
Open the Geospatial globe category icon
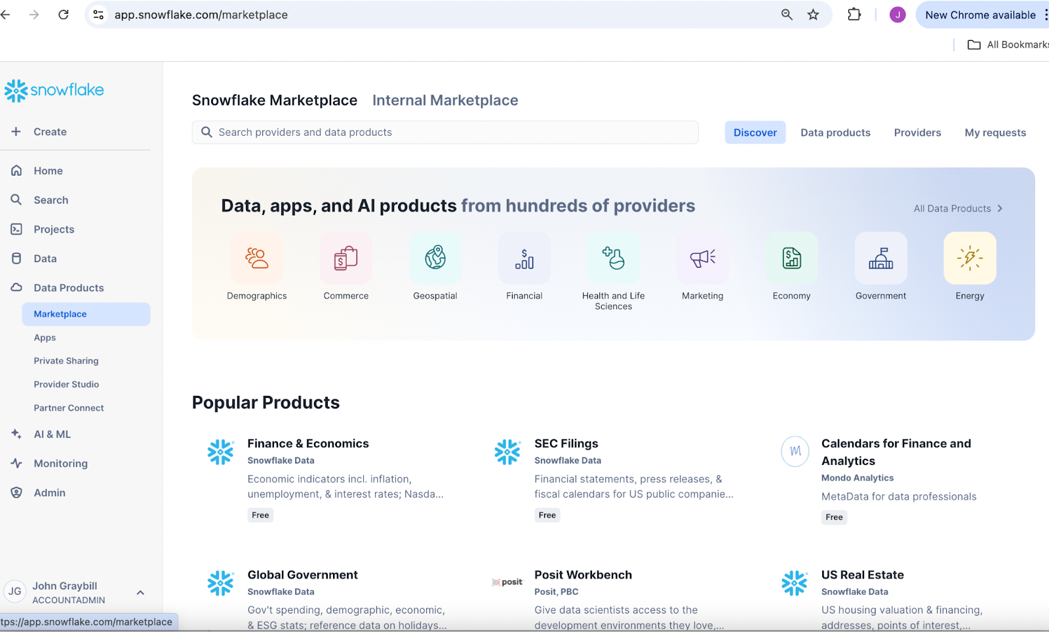pos(435,258)
